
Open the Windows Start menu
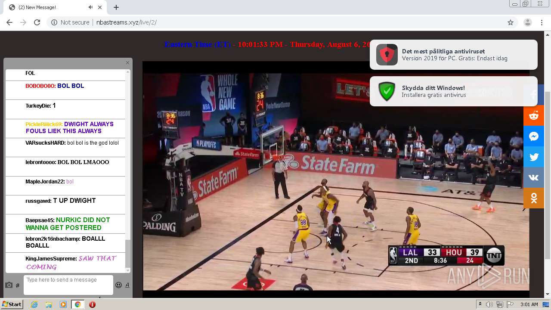click(12, 304)
